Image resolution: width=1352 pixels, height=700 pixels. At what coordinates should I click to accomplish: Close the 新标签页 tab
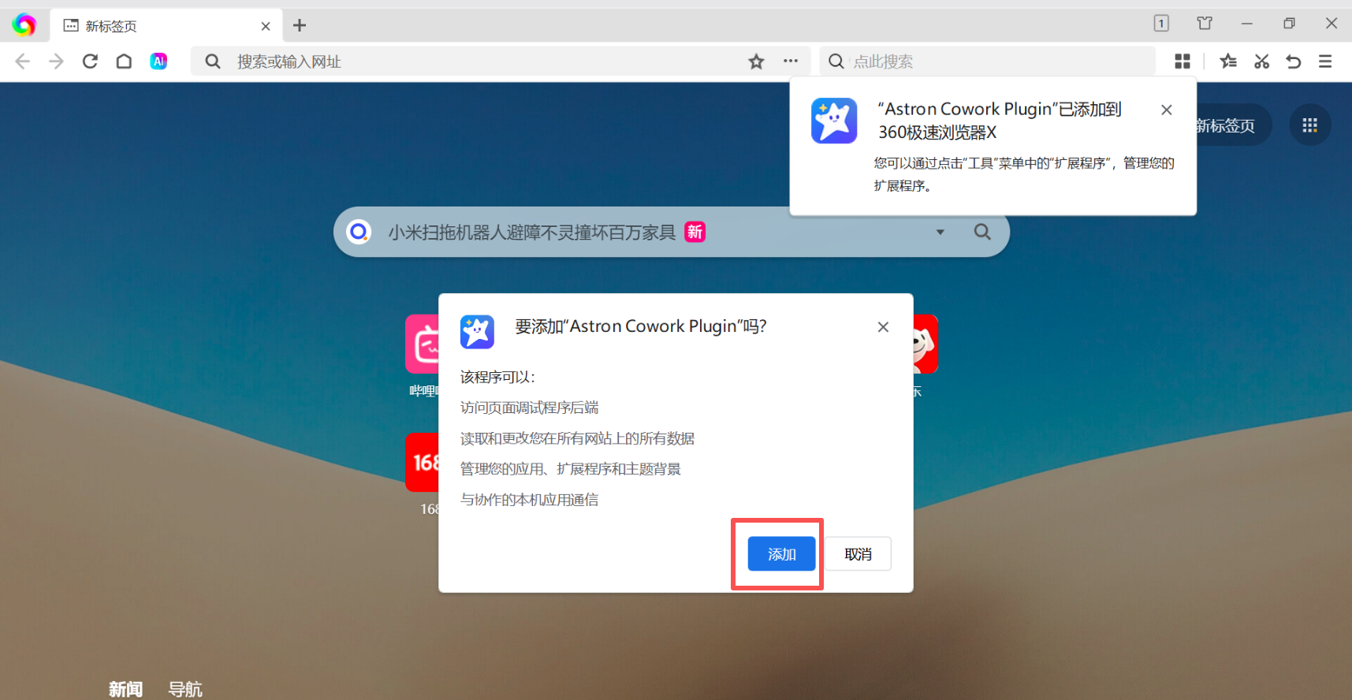coord(266,26)
